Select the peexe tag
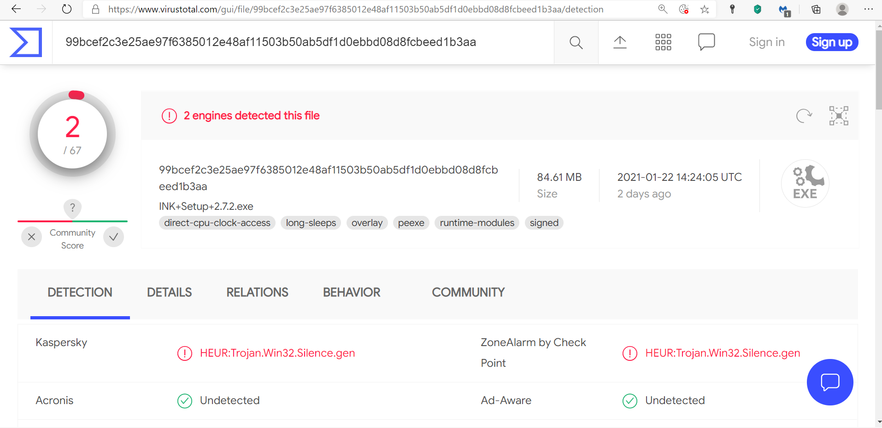 click(x=412, y=223)
